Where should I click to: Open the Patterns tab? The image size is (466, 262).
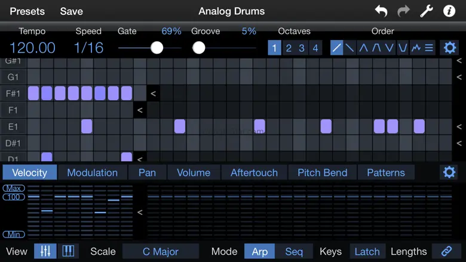tap(386, 172)
